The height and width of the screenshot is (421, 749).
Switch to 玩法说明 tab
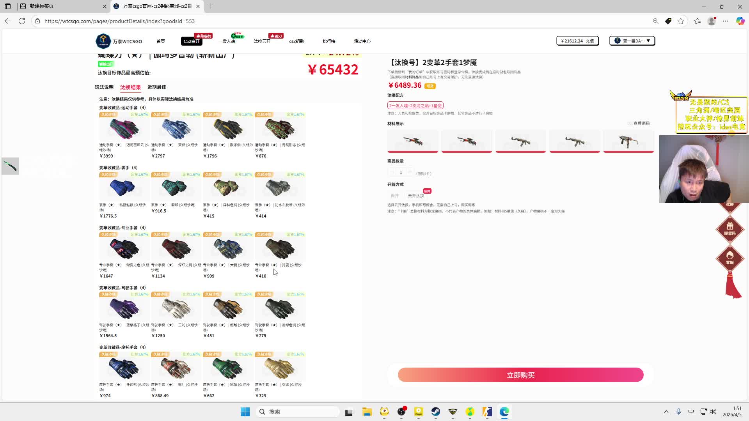[x=104, y=87]
